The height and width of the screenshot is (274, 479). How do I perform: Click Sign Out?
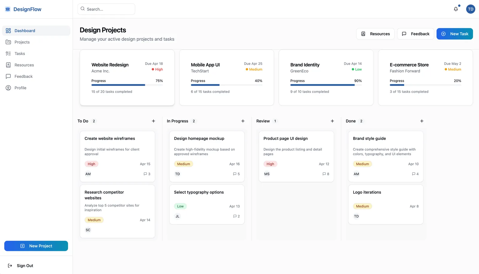(x=20, y=266)
